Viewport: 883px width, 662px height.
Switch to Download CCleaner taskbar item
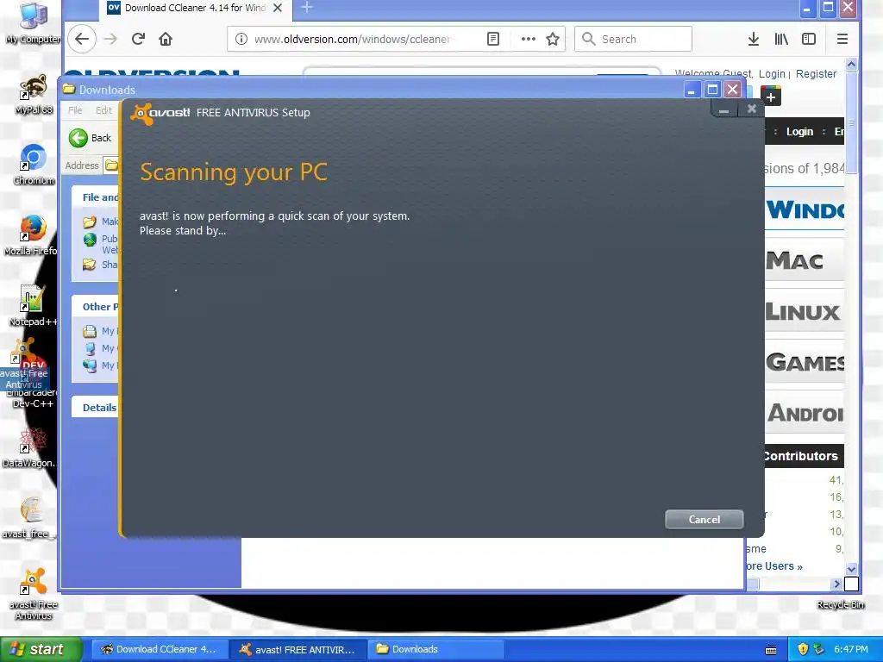point(160,649)
